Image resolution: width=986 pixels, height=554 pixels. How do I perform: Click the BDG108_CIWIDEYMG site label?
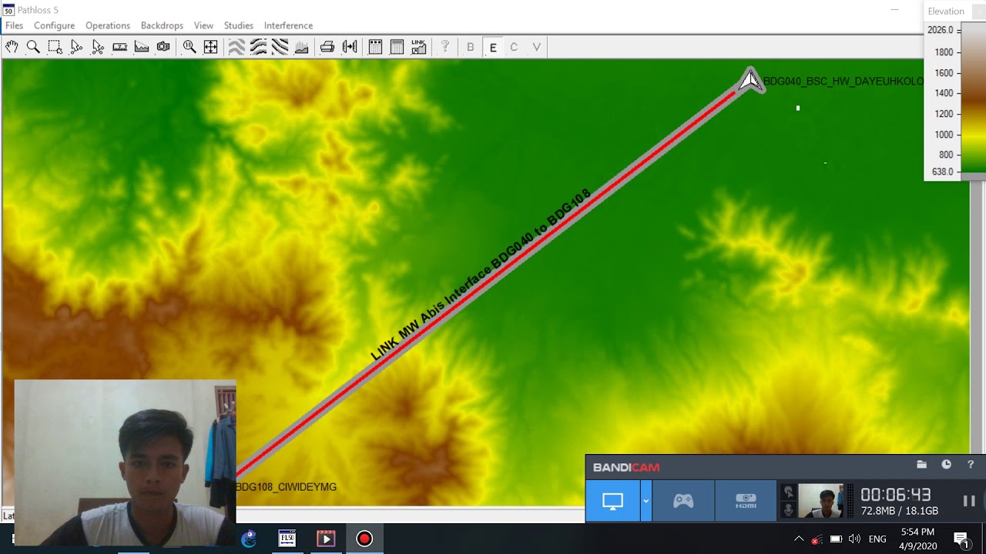(286, 487)
